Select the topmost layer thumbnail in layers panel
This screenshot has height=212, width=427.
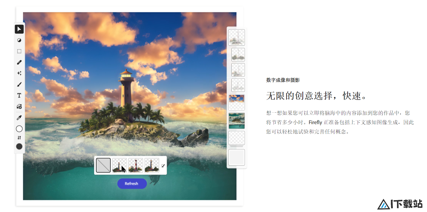click(237, 37)
